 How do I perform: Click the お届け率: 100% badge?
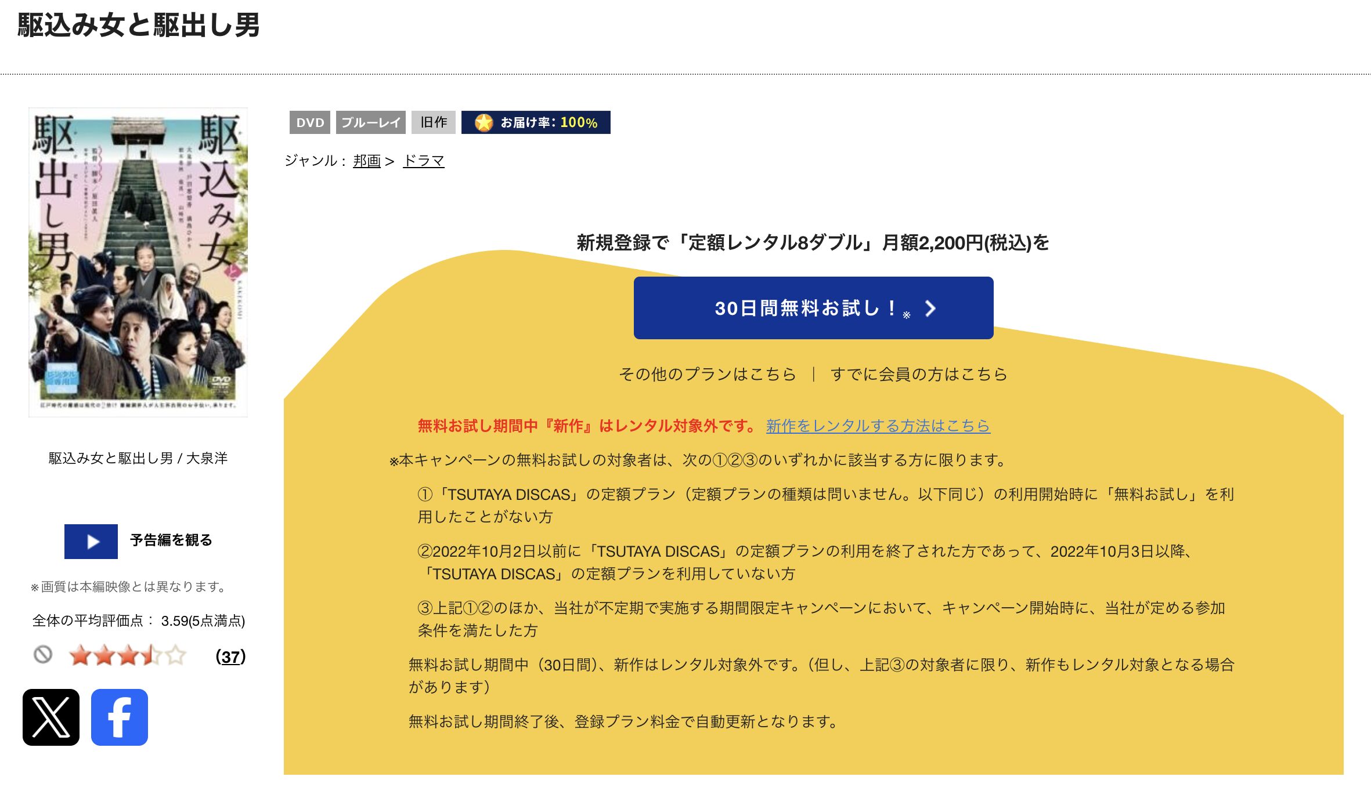[536, 122]
